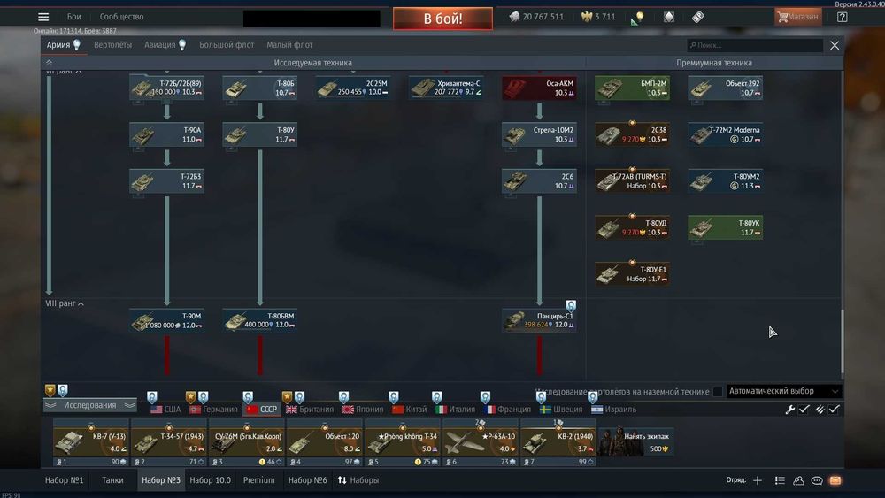885x498 pixels.
Task: Choose the Италия nation
Action: click(x=456, y=410)
